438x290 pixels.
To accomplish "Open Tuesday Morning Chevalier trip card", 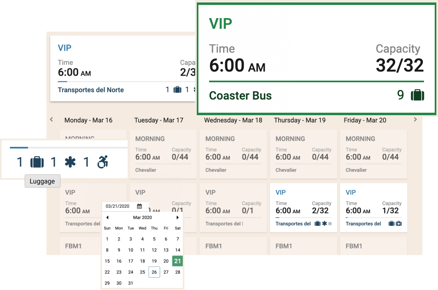I will (163, 154).
